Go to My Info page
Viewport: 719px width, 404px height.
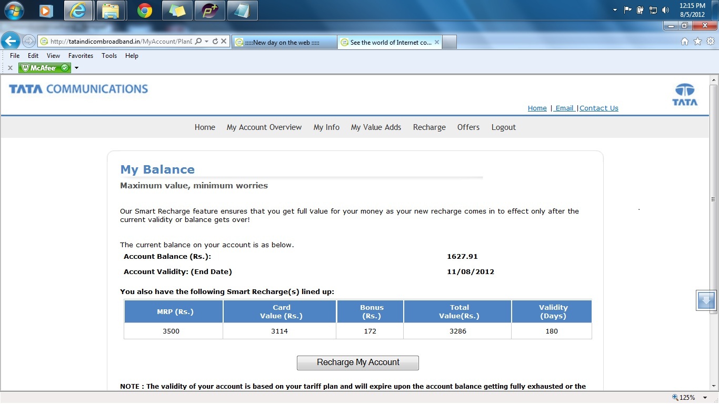(x=326, y=127)
